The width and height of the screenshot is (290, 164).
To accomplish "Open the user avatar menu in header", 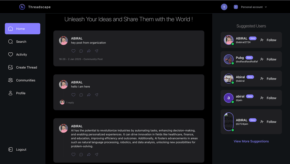I will pos(224,7).
